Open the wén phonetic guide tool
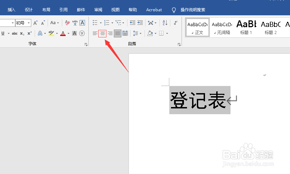This screenshot has height=174, width=290. (75, 23)
